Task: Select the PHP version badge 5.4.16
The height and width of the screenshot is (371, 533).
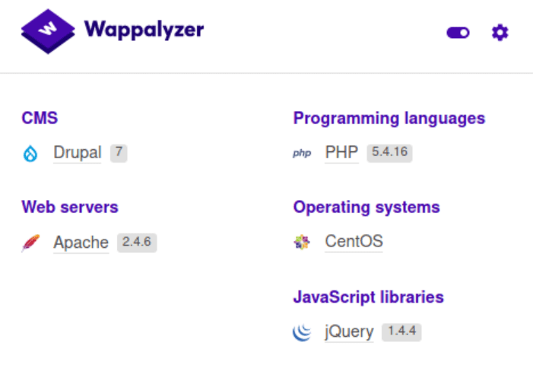Action: (x=389, y=153)
